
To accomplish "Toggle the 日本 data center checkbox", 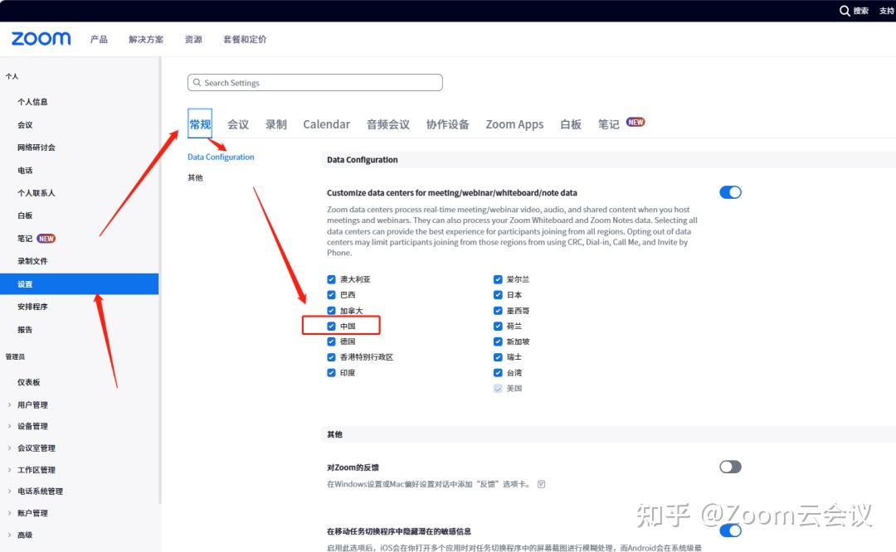I will (x=498, y=294).
